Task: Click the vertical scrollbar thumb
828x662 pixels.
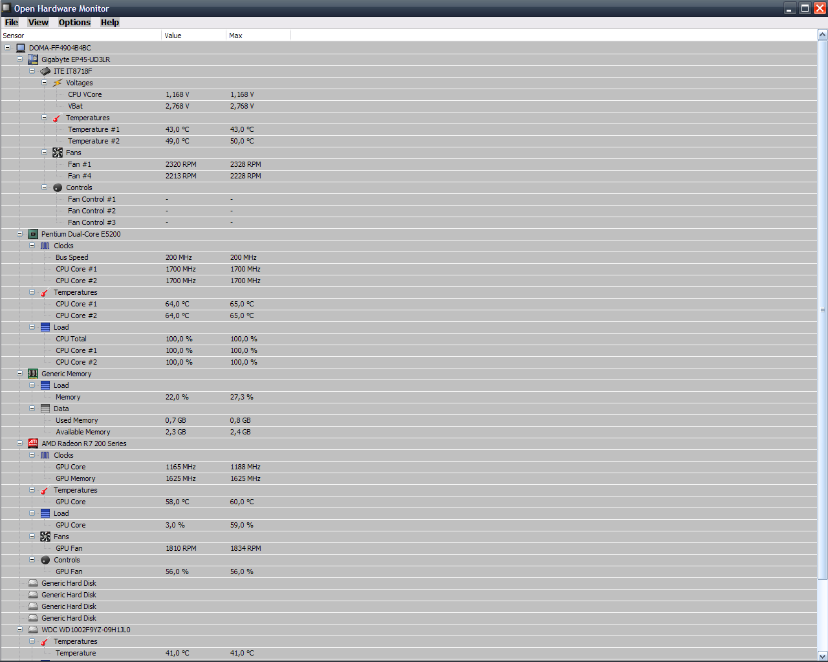Action: point(823,310)
